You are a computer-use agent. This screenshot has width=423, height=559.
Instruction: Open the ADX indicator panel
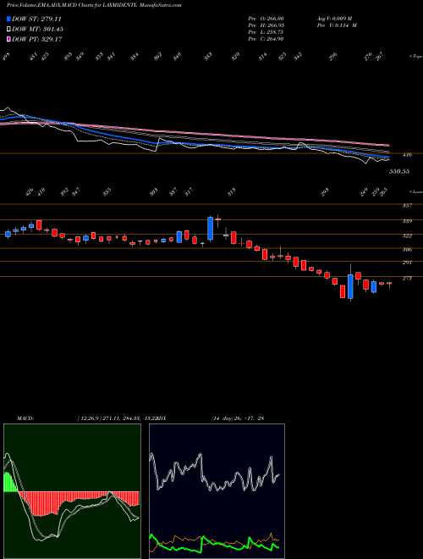(217, 491)
